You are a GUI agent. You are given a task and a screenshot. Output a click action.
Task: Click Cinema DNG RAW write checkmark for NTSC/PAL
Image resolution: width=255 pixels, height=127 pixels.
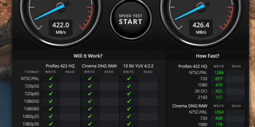[90, 78]
